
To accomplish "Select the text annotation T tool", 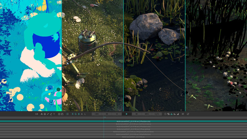I will tap(54, 114).
